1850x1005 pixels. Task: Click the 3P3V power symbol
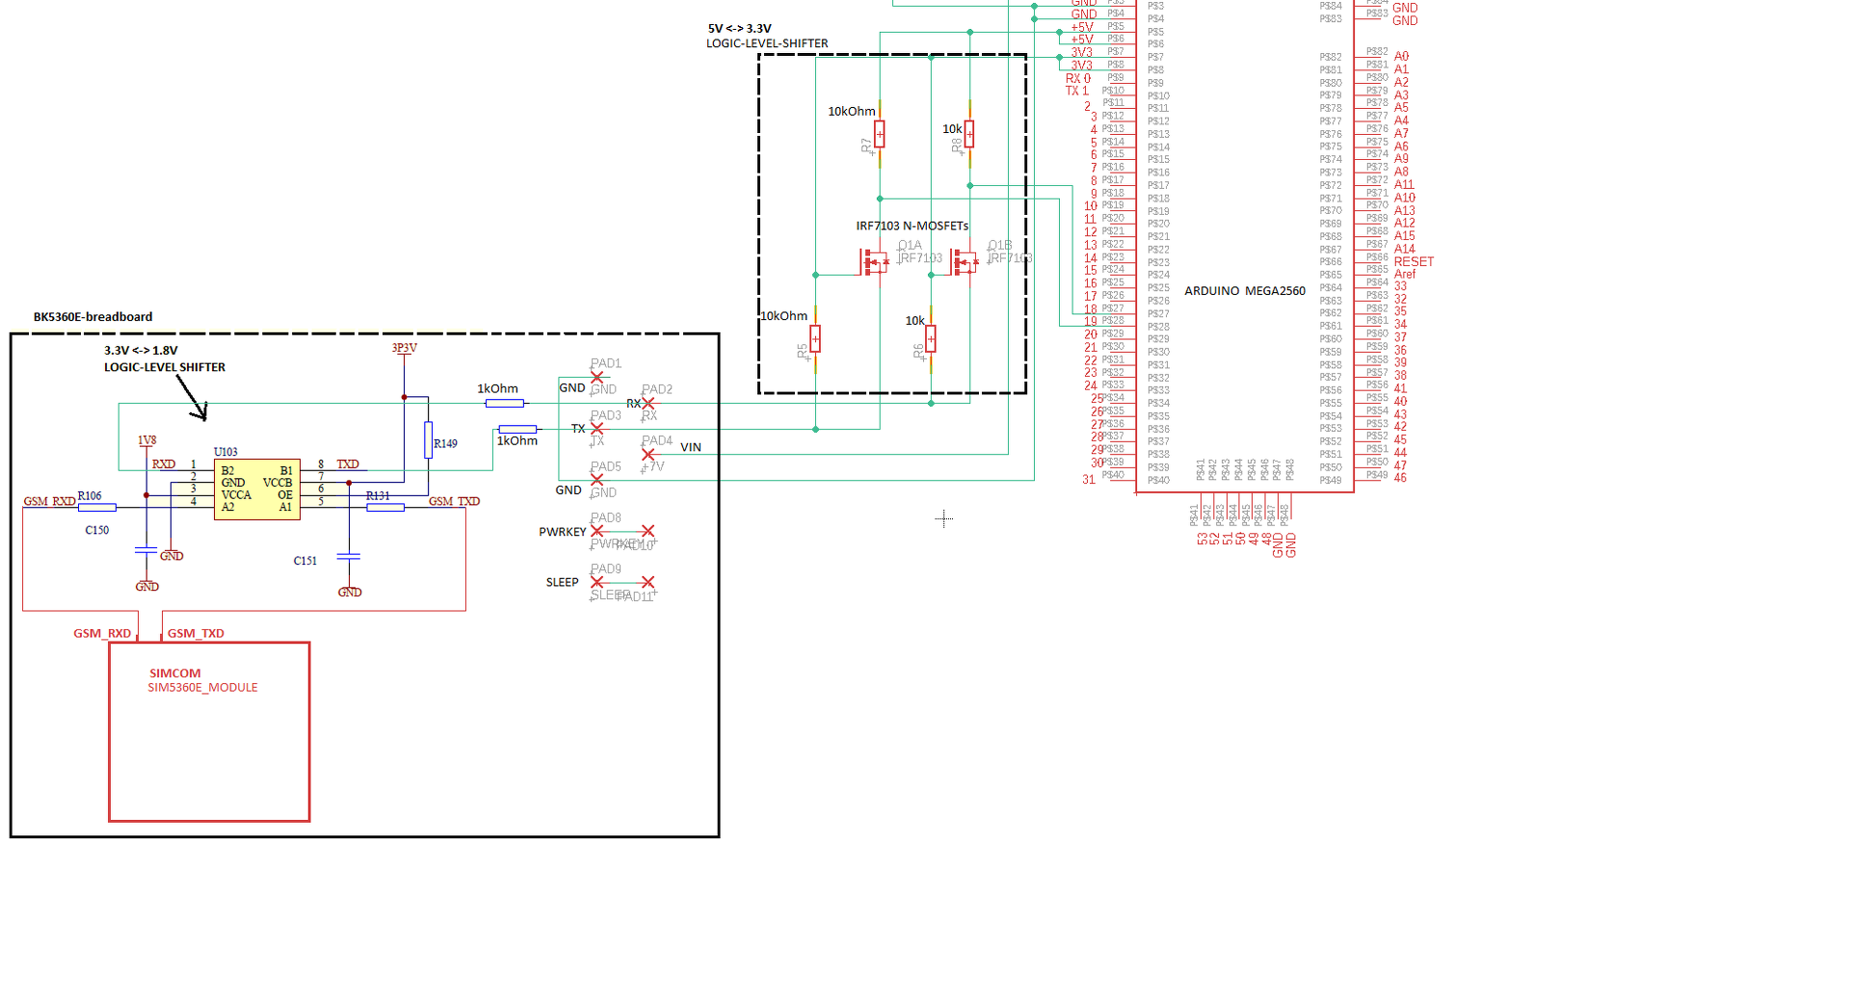405,348
